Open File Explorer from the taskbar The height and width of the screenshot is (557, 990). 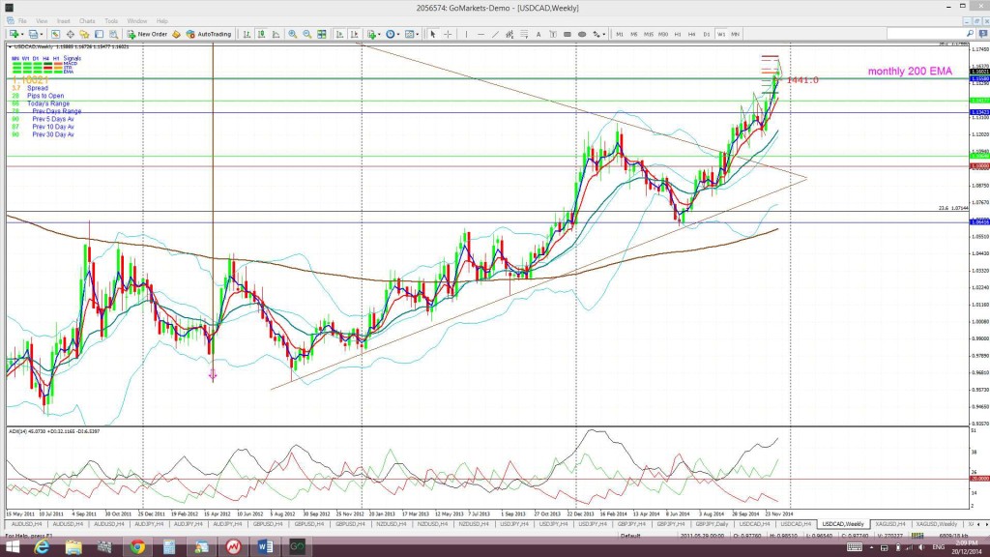73,547
